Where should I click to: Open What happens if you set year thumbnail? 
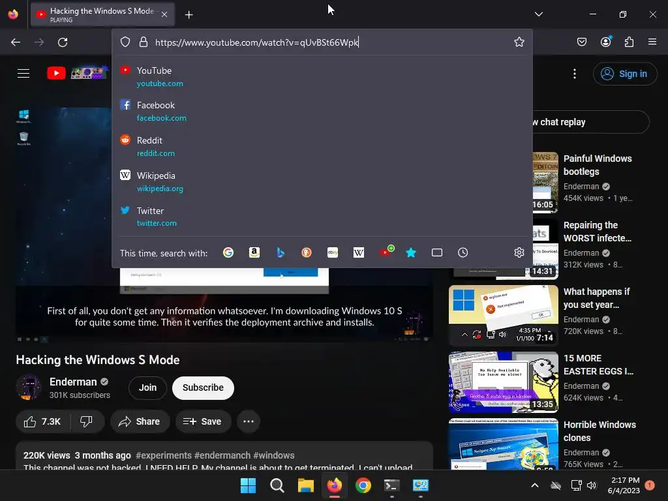coord(503,315)
